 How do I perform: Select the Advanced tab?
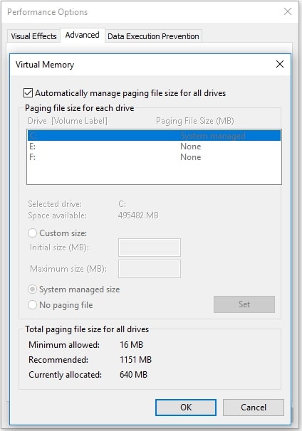(83, 35)
